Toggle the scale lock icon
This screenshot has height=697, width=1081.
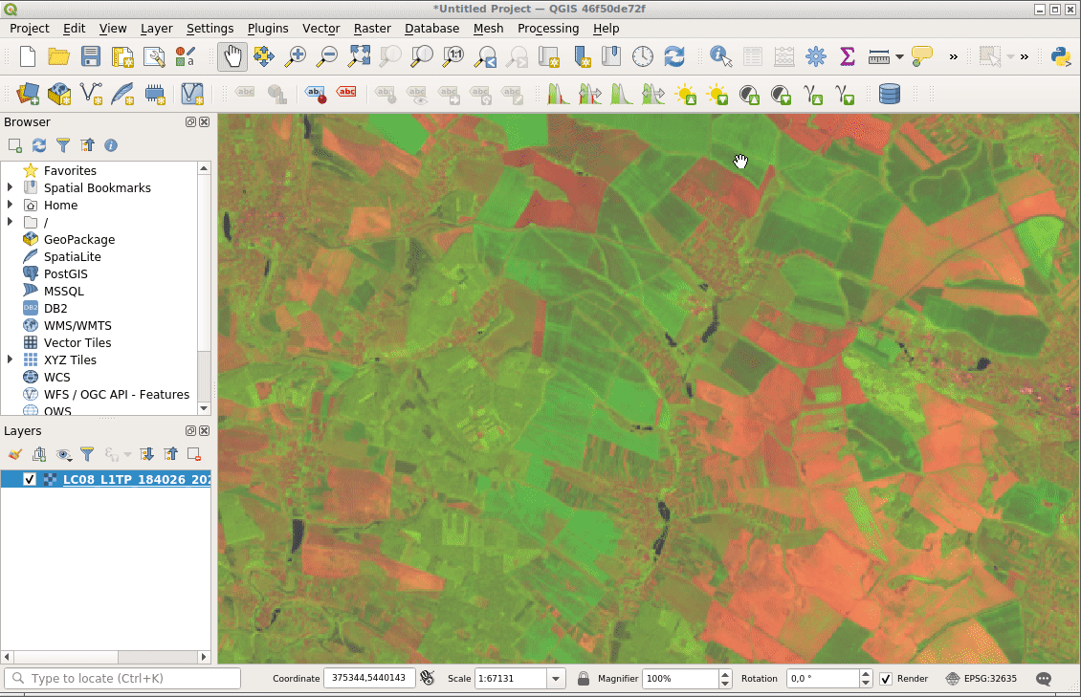584,679
